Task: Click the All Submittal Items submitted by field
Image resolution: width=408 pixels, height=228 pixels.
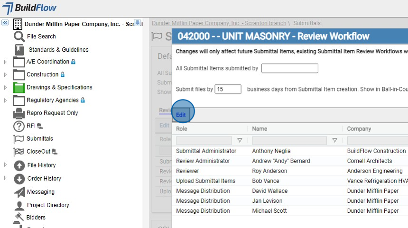Action: click(x=289, y=68)
